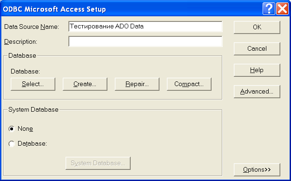Cancel the ODBC setup dialog
This screenshot has width=291, height=181.
click(257, 49)
